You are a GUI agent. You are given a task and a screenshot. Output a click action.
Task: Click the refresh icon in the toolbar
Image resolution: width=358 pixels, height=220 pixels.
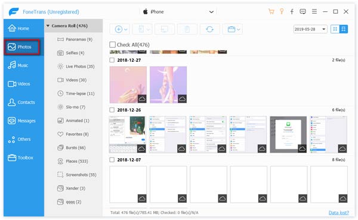(209, 29)
